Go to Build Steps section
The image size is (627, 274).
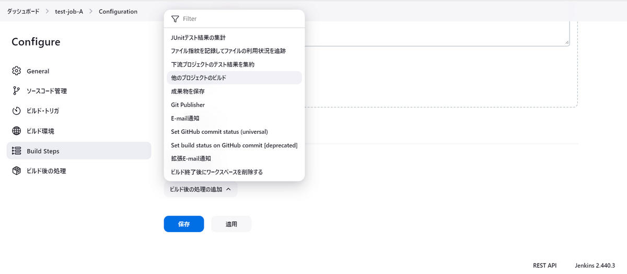pyautogui.click(x=79, y=151)
